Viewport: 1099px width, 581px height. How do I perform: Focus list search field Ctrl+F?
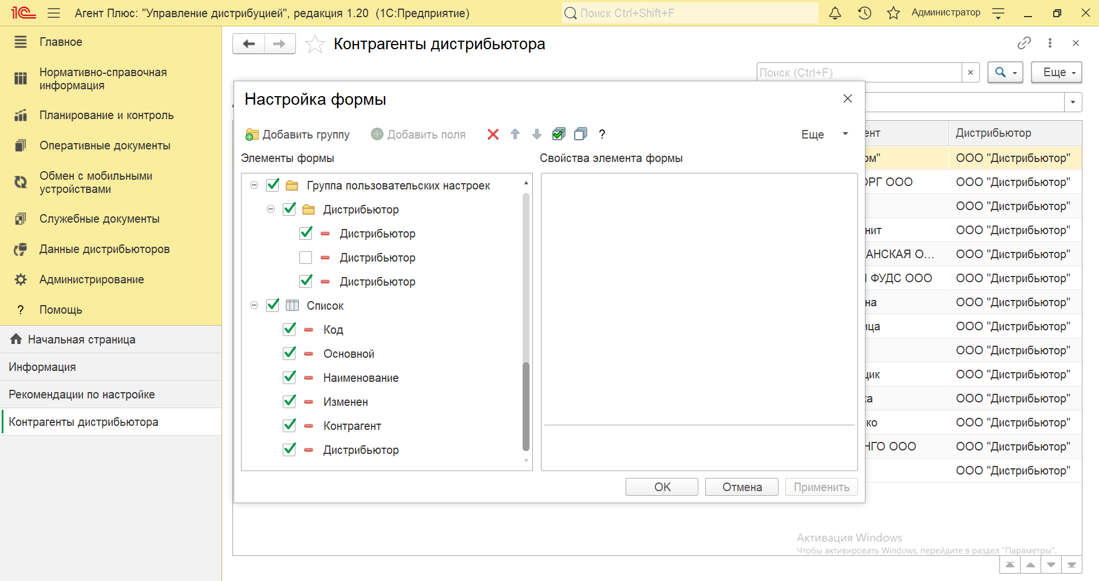[859, 73]
